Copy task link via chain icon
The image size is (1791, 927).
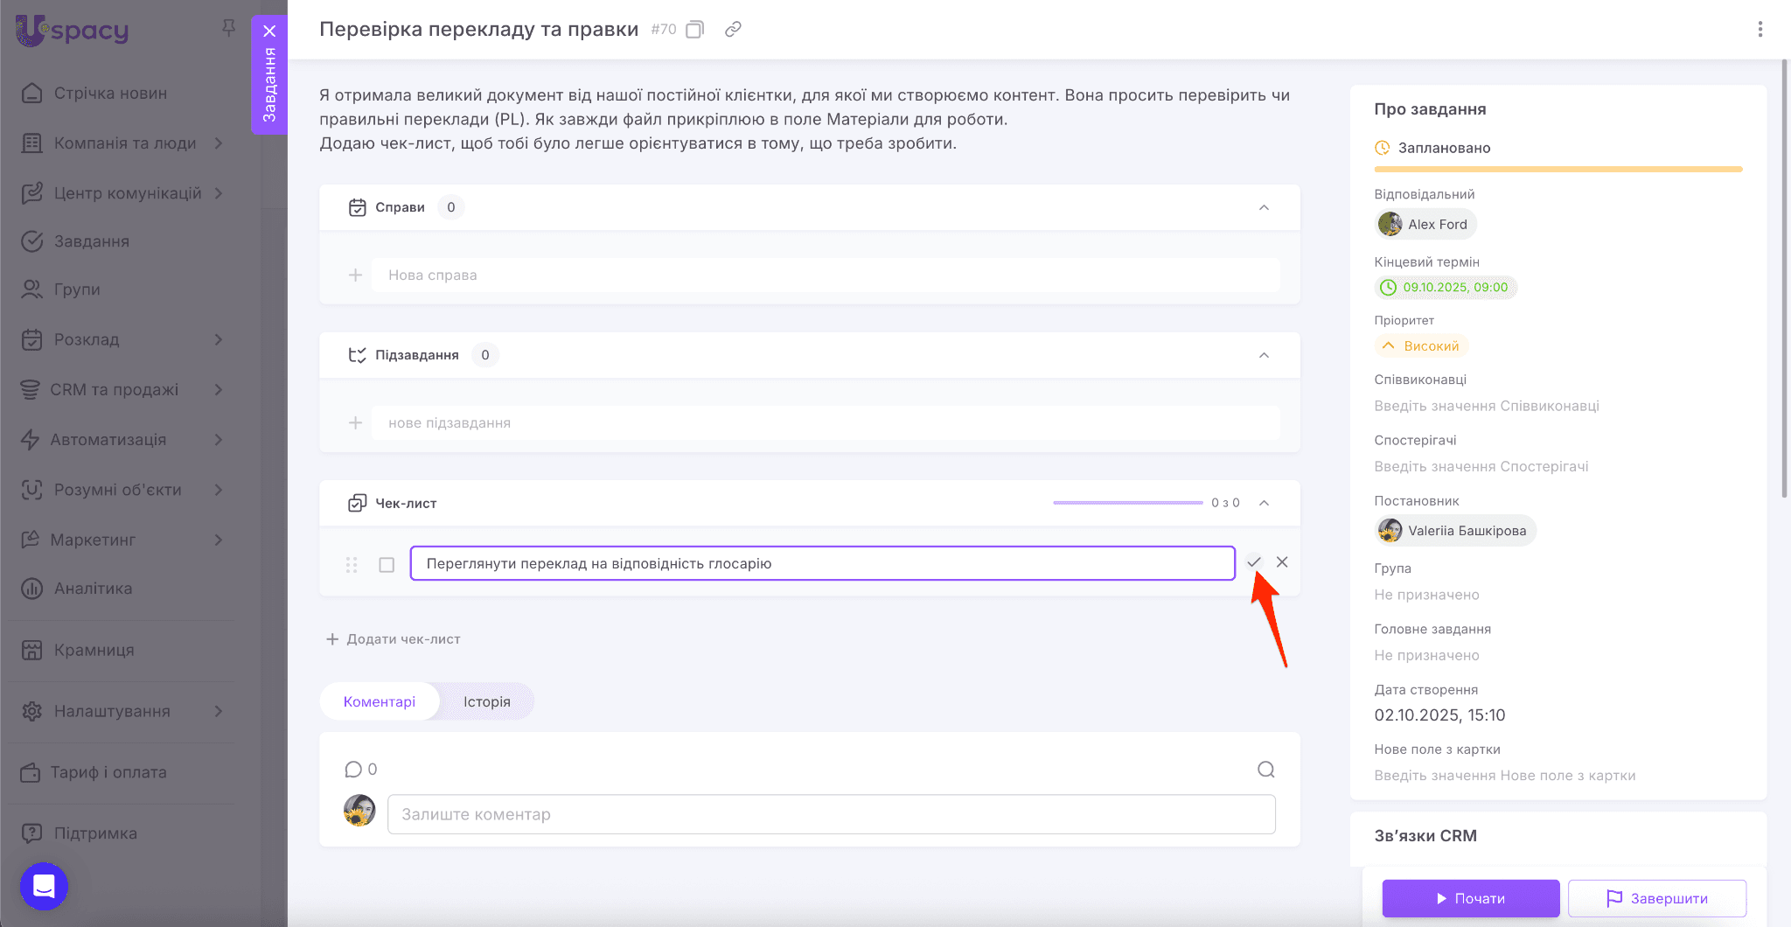pyautogui.click(x=733, y=30)
